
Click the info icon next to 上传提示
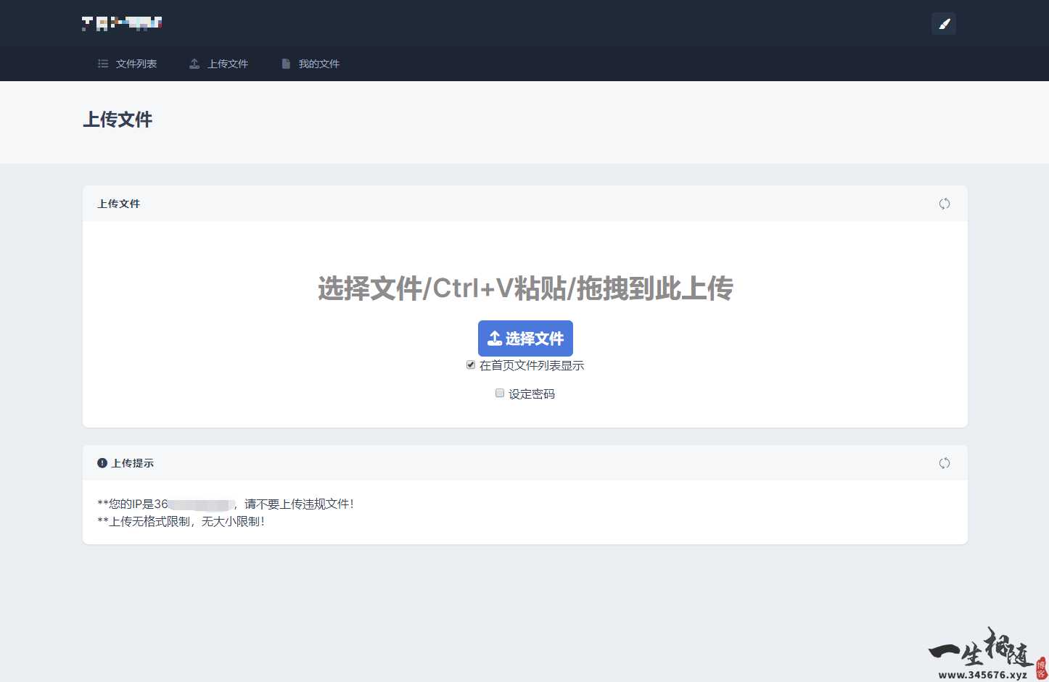coord(102,462)
